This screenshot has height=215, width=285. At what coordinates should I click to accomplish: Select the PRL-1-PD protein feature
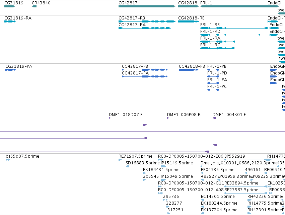(213, 76)
